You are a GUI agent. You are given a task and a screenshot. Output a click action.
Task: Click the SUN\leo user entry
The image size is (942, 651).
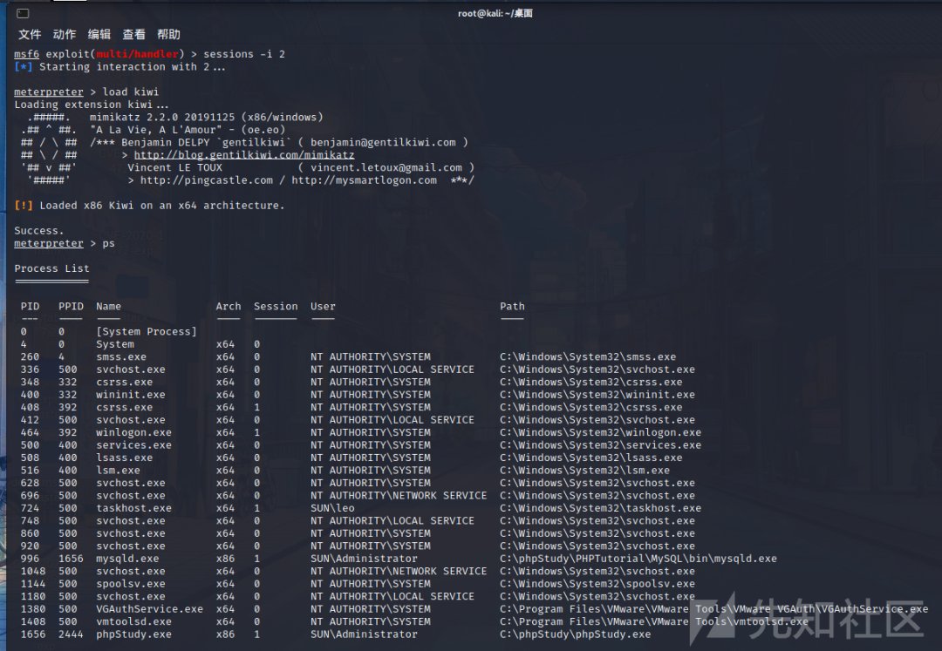[x=333, y=507]
